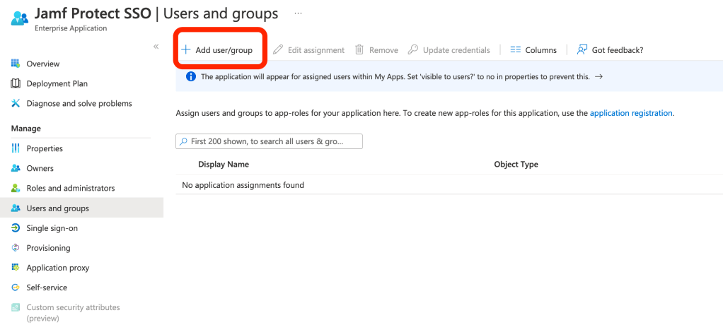Open the Application proxy item
This screenshot has width=723, height=332.
[57, 268]
